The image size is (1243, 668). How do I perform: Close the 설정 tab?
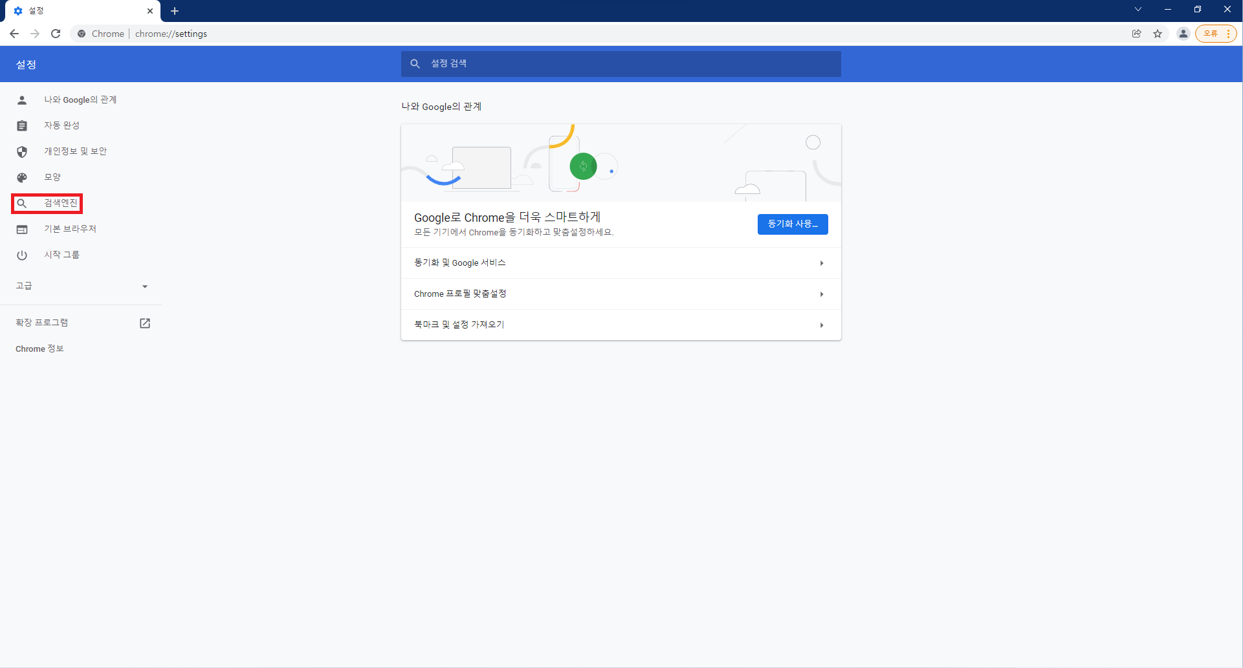point(150,11)
